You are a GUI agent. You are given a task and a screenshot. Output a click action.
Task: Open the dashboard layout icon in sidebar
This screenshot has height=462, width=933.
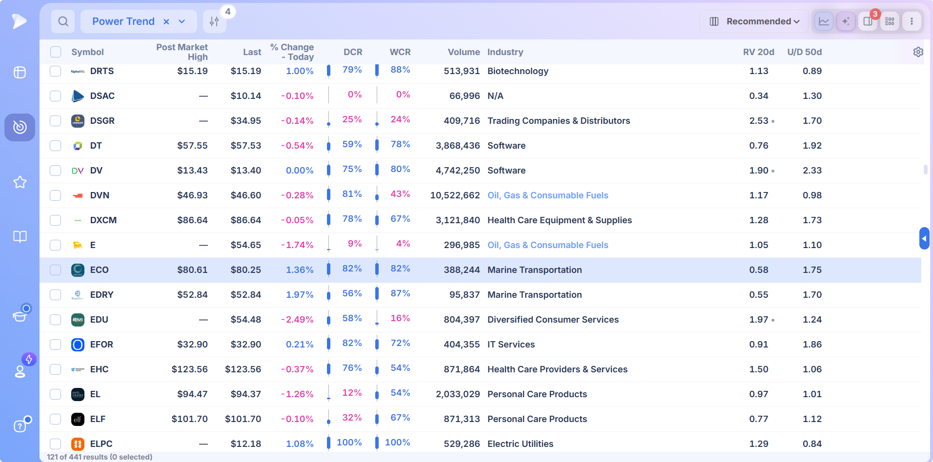20,73
